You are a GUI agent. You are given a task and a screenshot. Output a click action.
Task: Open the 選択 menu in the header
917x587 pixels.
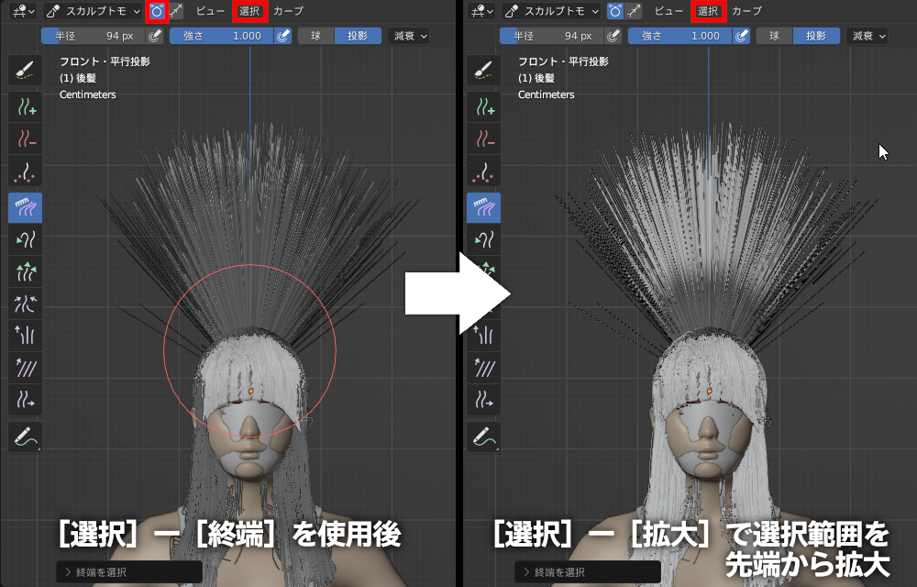click(x=250, y=11)
